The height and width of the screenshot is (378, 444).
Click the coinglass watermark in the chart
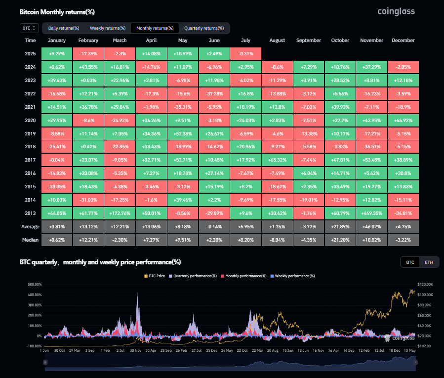click(x=400, y=338)
